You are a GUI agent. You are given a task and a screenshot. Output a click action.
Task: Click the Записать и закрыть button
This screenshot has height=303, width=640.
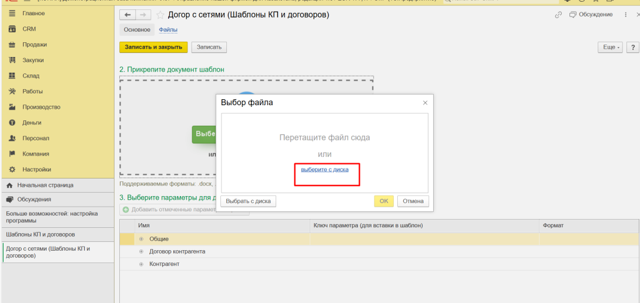153,48
